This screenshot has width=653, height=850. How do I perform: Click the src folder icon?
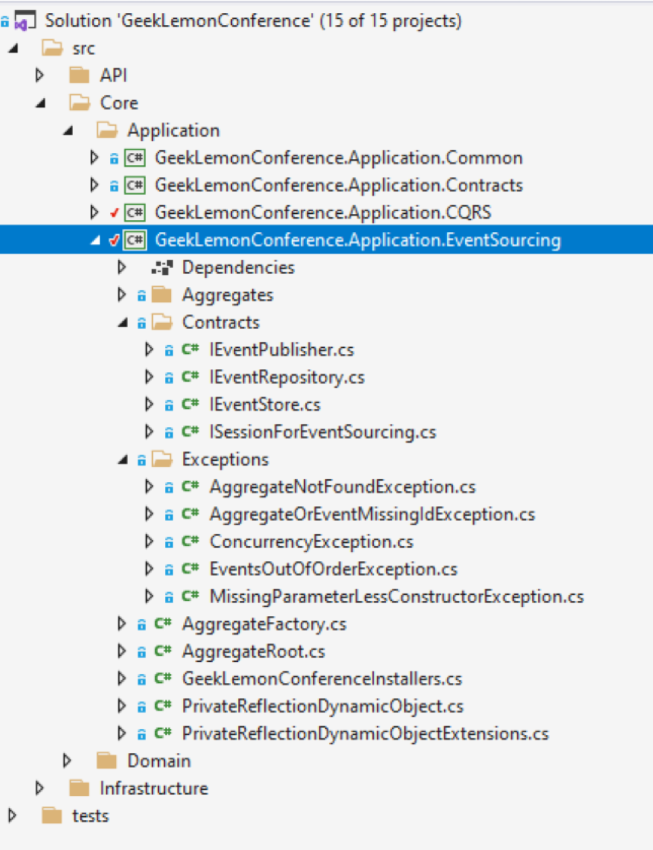52,48
